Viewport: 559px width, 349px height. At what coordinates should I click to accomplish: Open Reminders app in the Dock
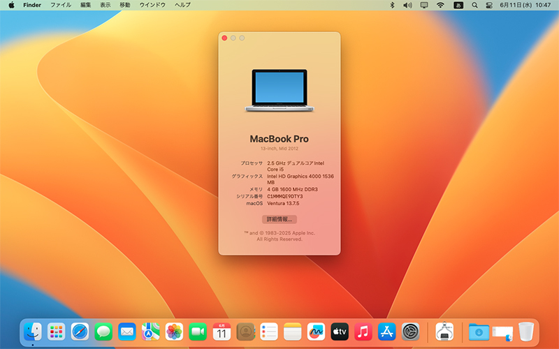point(269,332)
